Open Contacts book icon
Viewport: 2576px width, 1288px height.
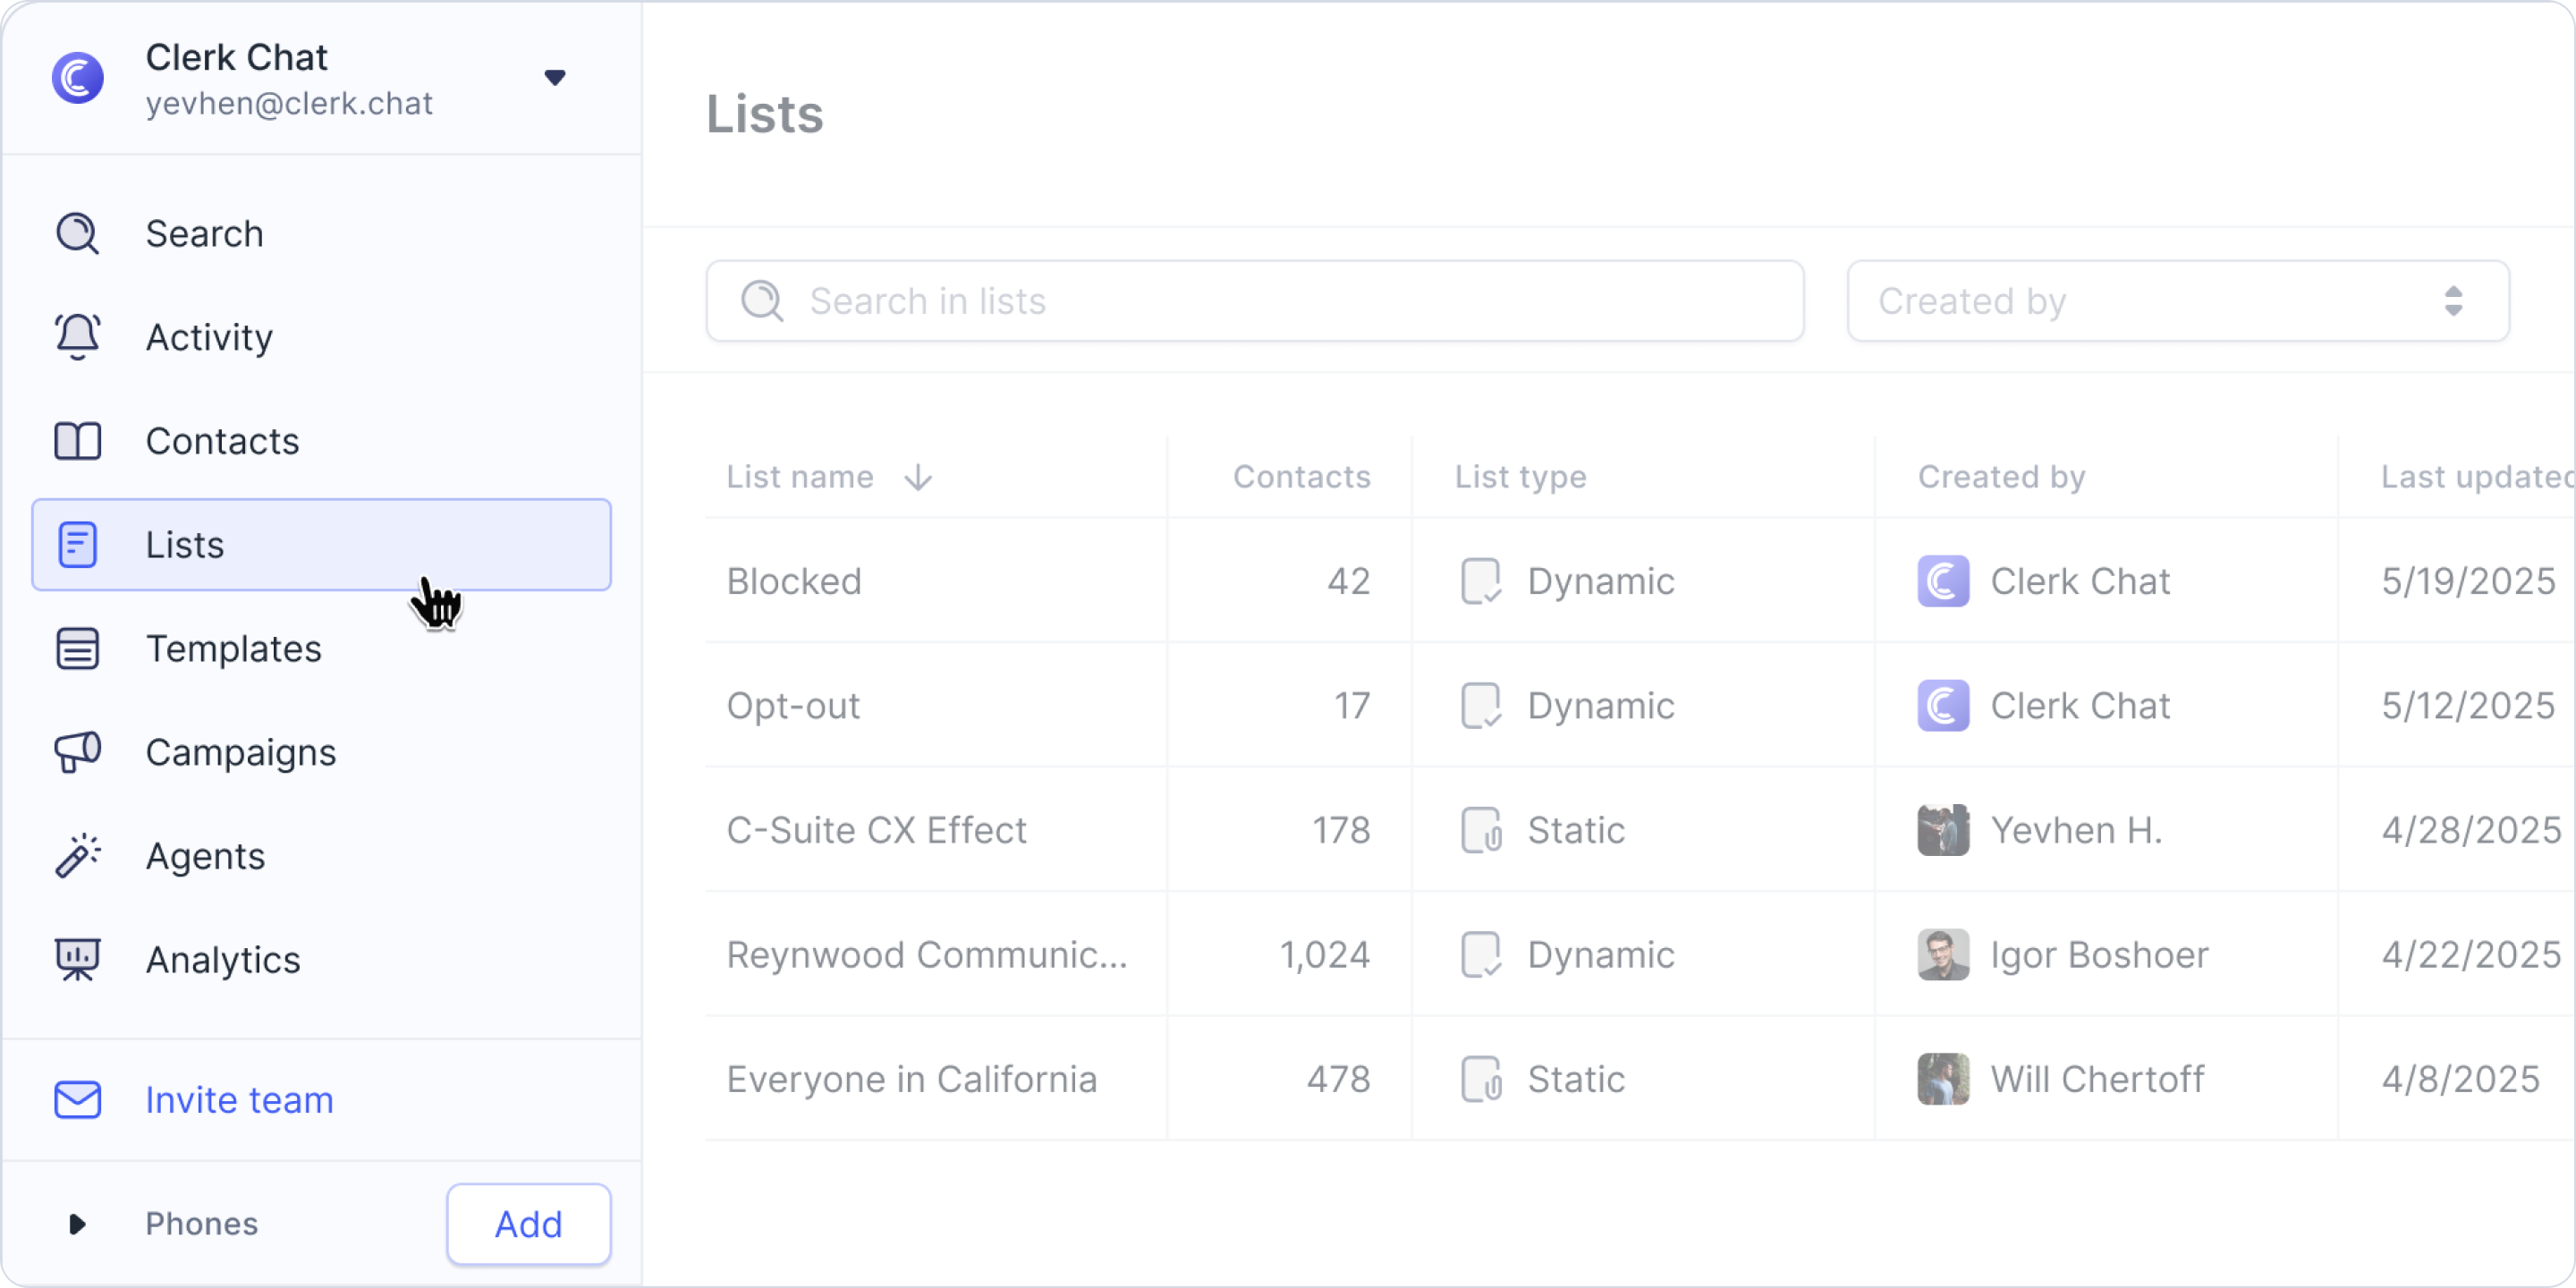[78, 441]
